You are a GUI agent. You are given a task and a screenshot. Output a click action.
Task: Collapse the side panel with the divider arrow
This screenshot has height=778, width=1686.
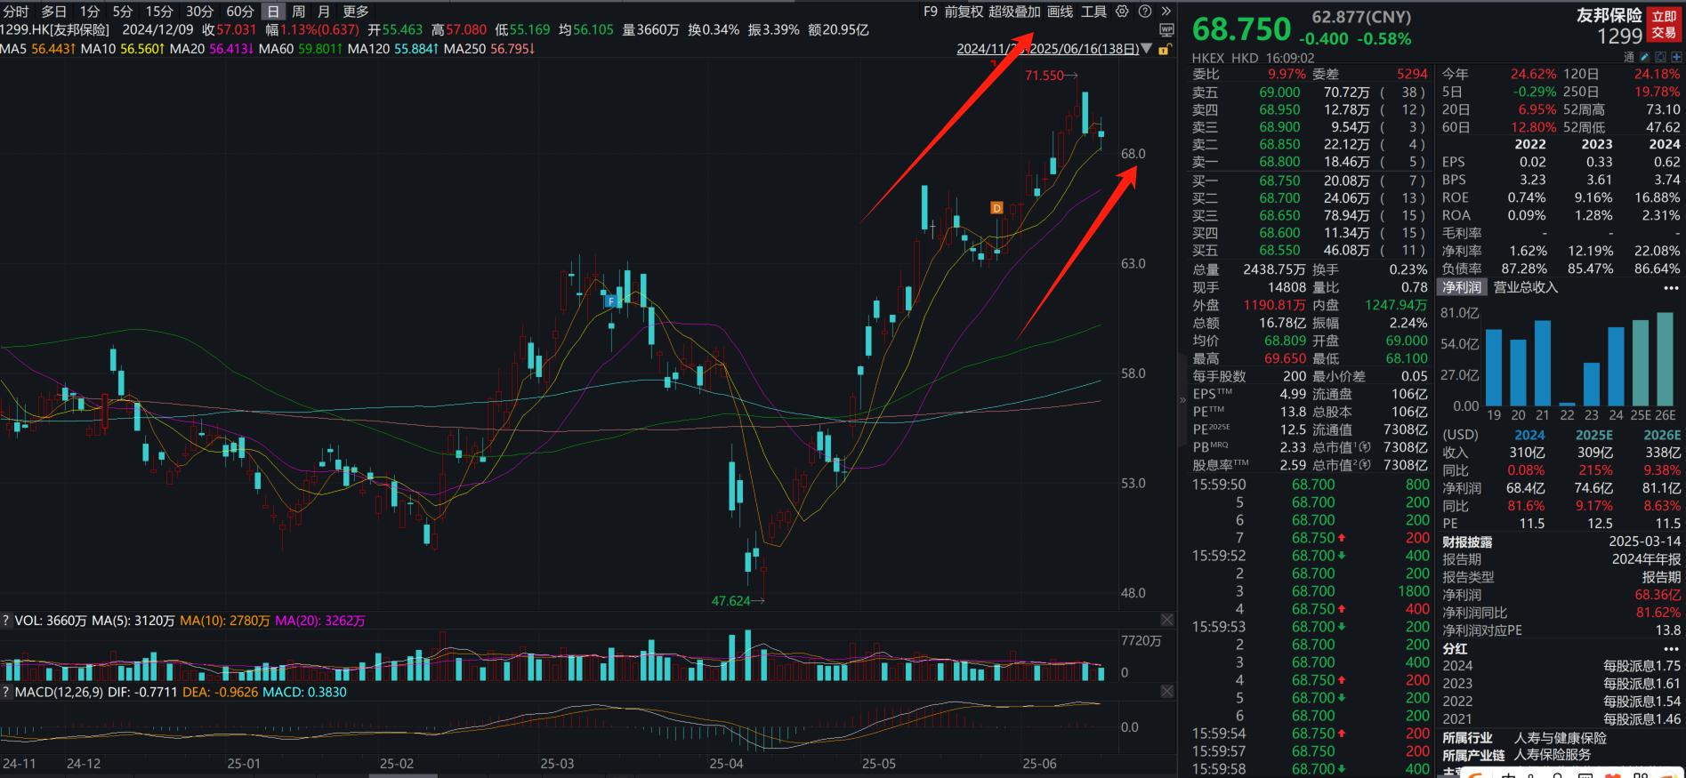point(1182,400)
